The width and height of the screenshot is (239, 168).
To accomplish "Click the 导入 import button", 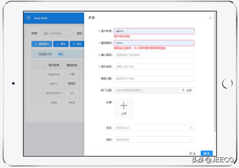I will 77,44.
